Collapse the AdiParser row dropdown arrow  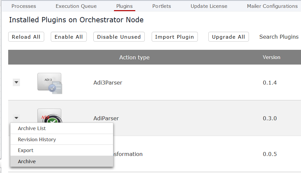[16, 118]
